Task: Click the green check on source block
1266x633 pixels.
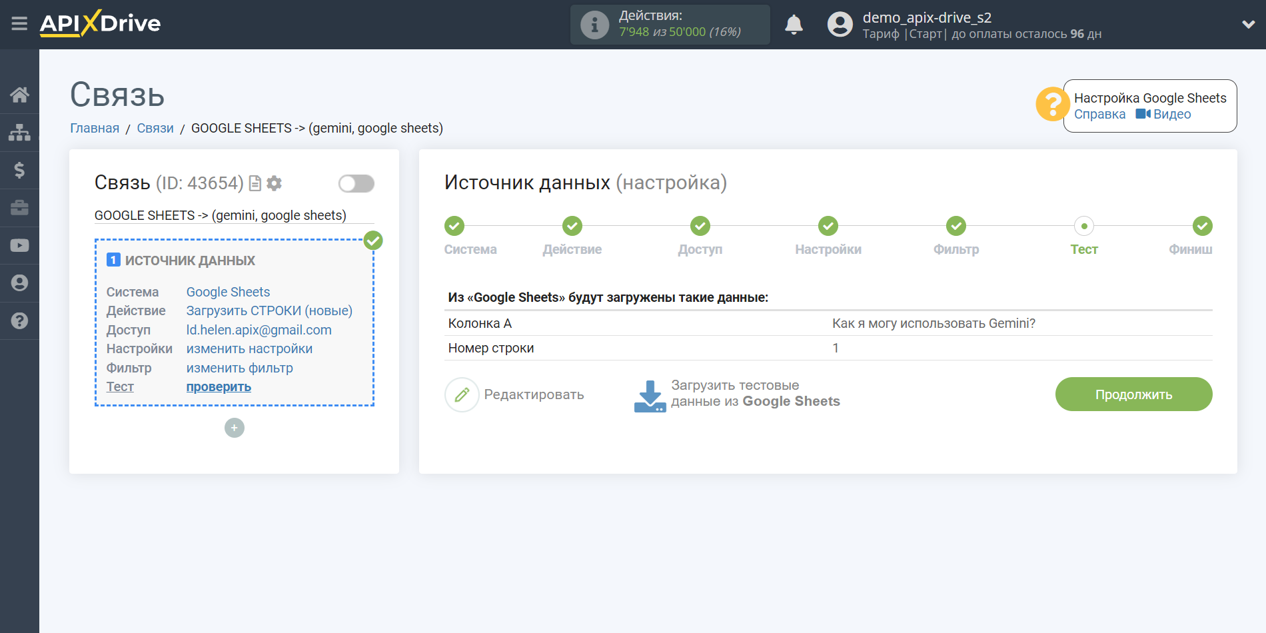Action: 373,241
